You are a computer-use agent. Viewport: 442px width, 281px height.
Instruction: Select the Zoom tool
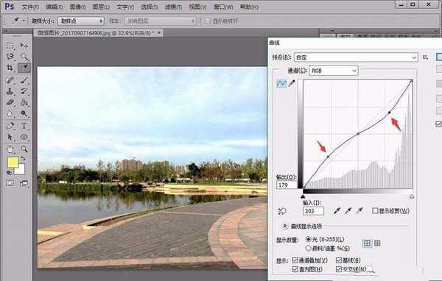click(x=24, y=149)
